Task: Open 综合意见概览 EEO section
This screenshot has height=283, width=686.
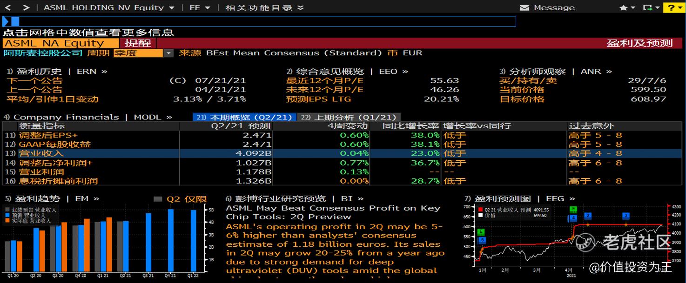Action: tap(347, 72)
